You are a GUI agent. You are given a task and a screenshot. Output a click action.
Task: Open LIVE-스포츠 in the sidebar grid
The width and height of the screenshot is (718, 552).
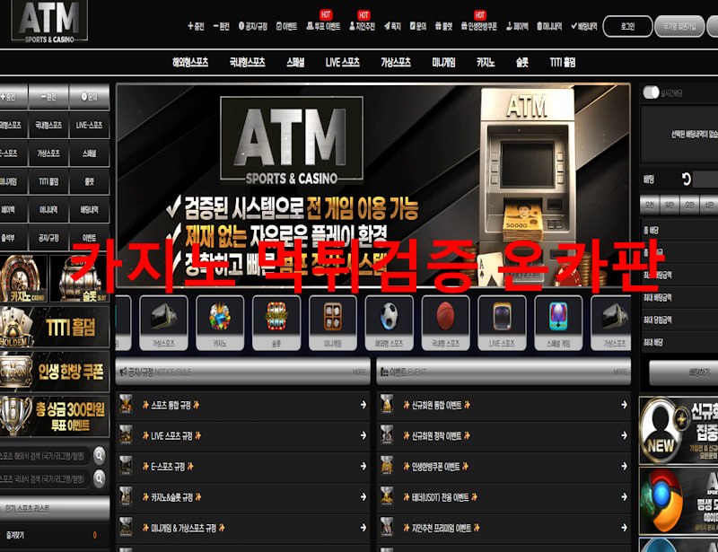89,125
